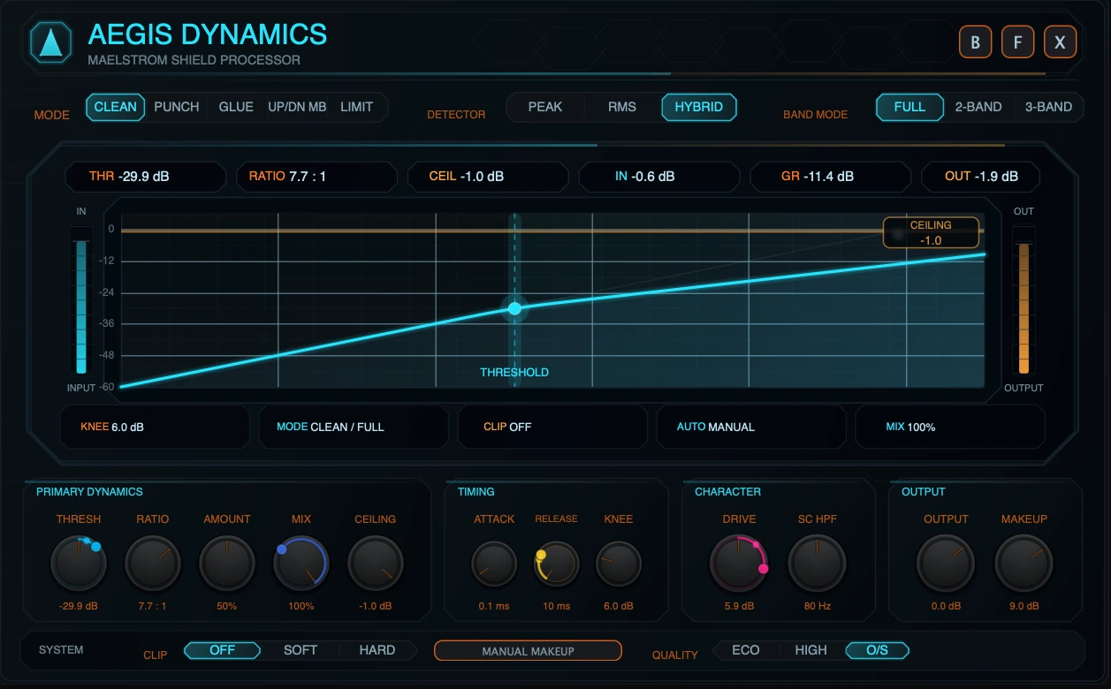The width and height of the screenshot is (1111, 689).
Task: Click the THR -29.9 dB readout
Action: click(145, 177)
